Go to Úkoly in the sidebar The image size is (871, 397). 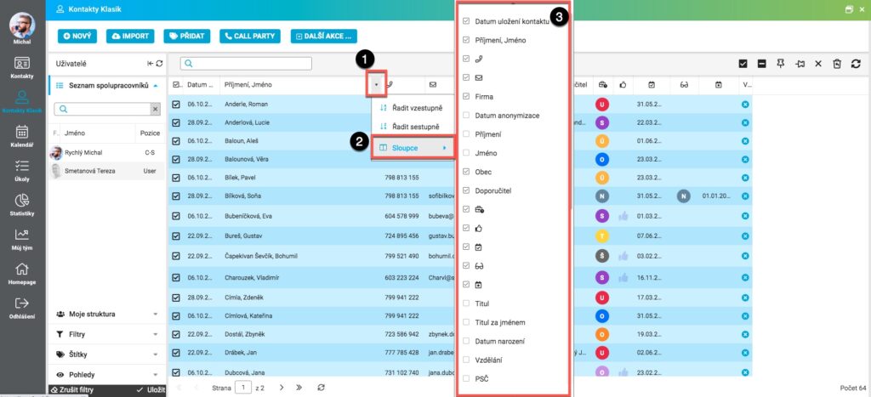(x=22, y=171)
